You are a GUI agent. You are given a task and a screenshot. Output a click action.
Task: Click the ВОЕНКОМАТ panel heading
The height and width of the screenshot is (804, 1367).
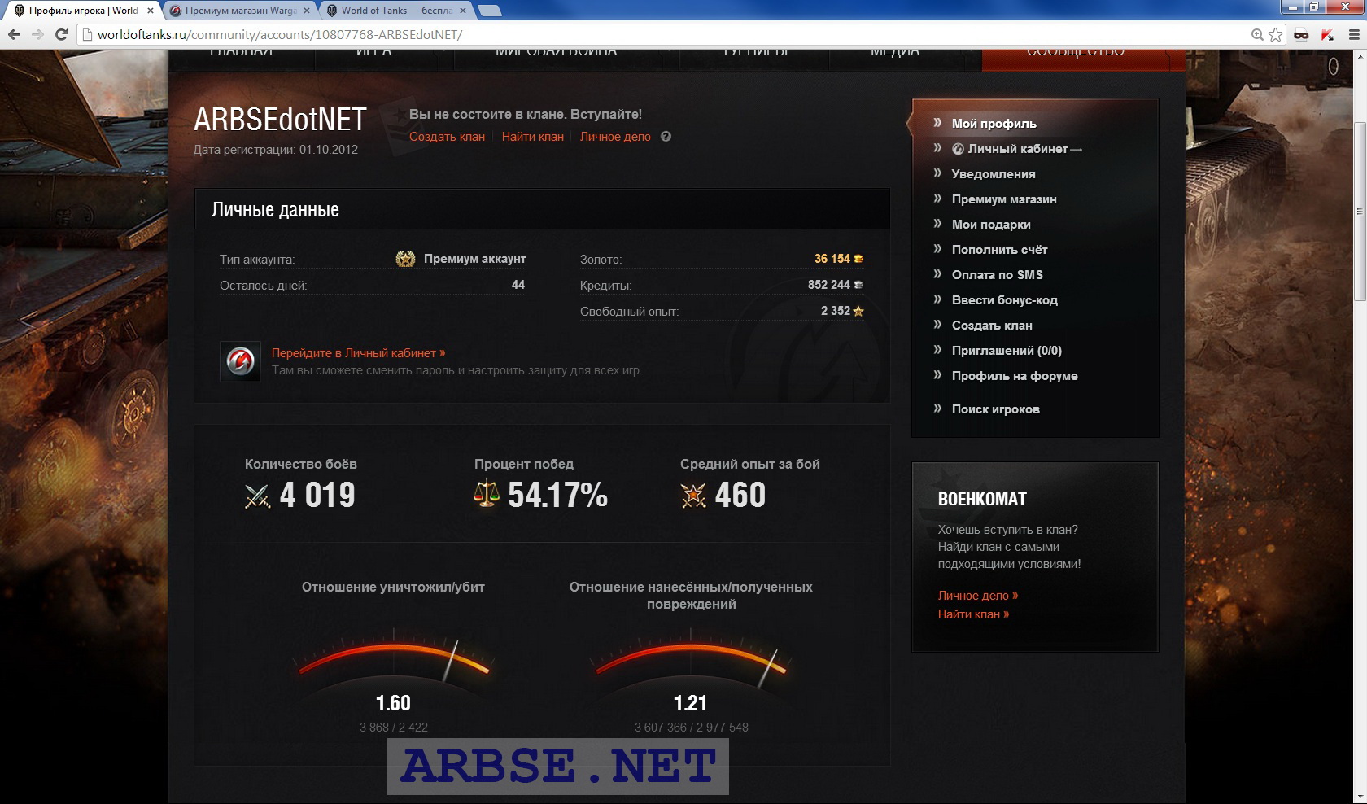coord(982,500)
